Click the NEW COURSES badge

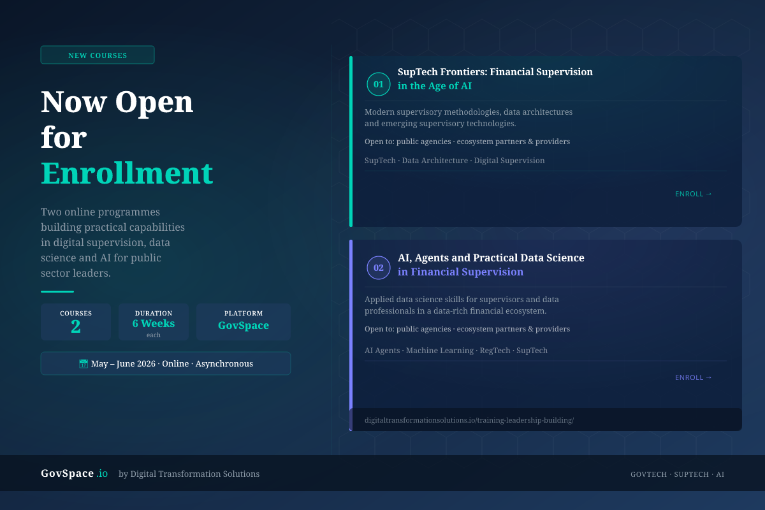coord(98,55)
